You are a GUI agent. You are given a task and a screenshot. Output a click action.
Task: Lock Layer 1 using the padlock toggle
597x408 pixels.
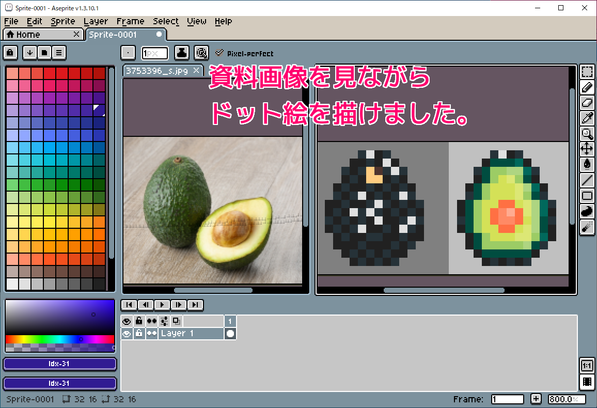click(x=139, y=333)
